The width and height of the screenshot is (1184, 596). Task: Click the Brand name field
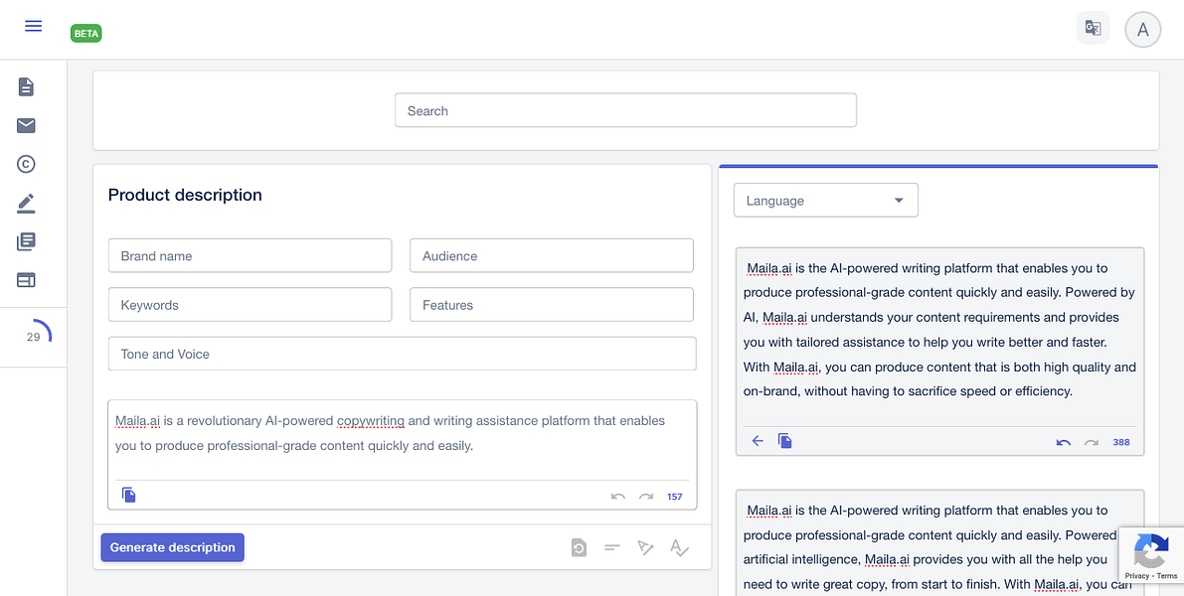pyautogui.click(x=250, y=255)
